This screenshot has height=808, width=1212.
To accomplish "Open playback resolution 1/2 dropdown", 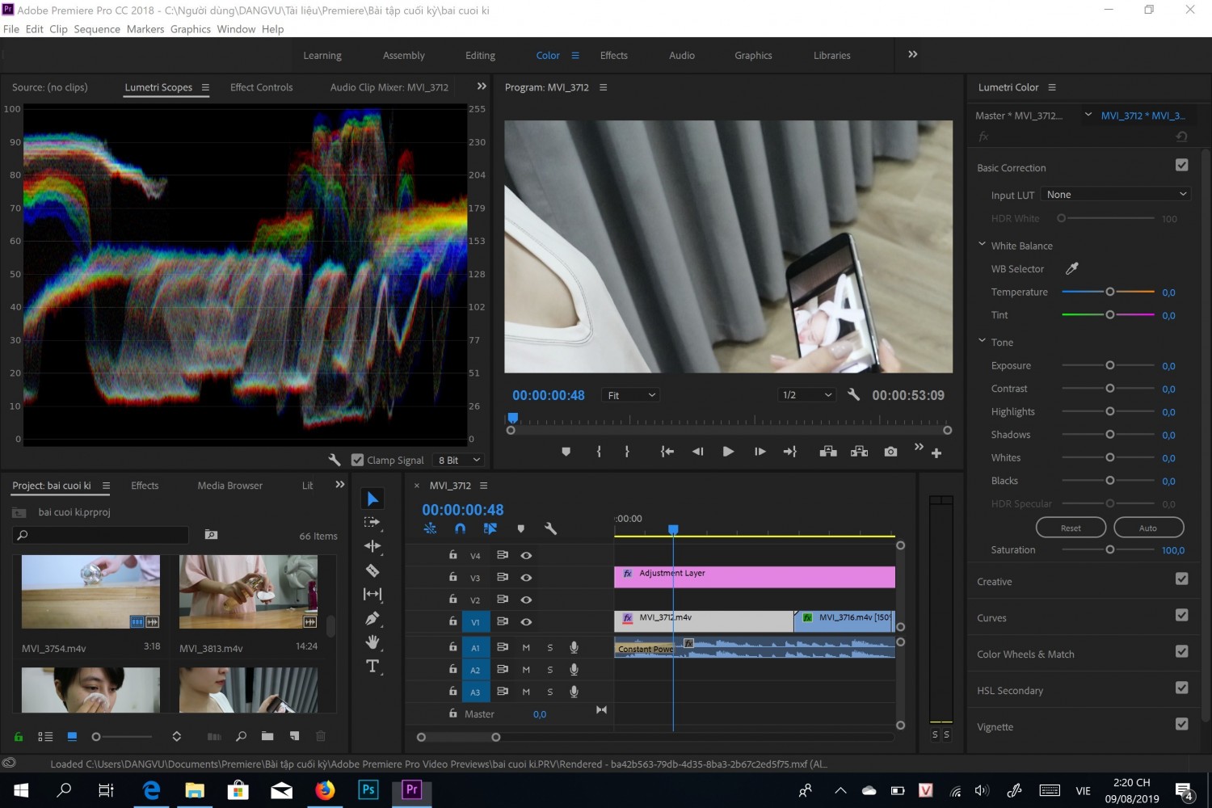I will pyautogui.click(x=807, y=395).
